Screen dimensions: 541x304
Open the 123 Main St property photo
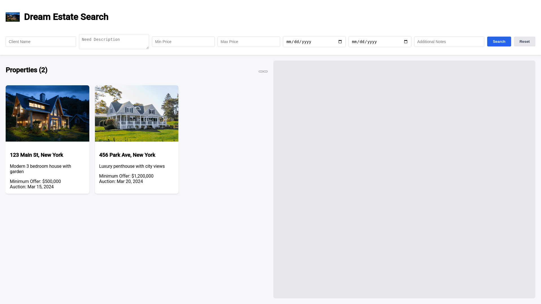pos(47,113)
